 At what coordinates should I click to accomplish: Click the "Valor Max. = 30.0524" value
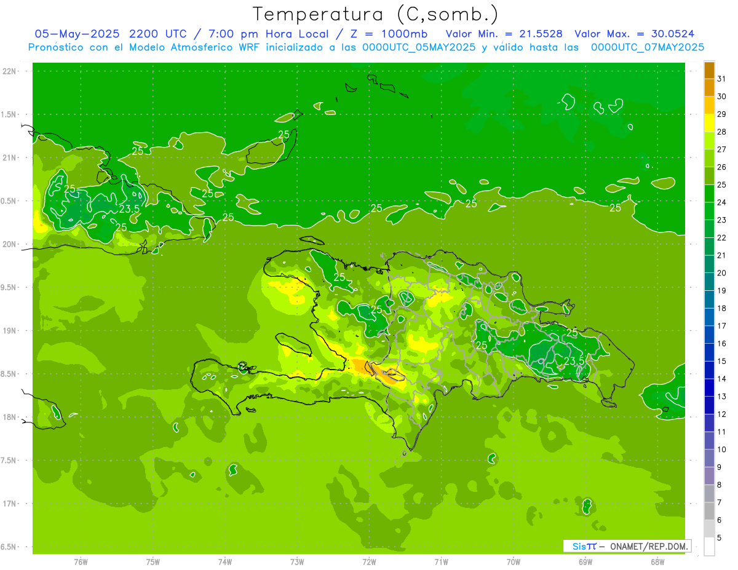click(635, 34)
